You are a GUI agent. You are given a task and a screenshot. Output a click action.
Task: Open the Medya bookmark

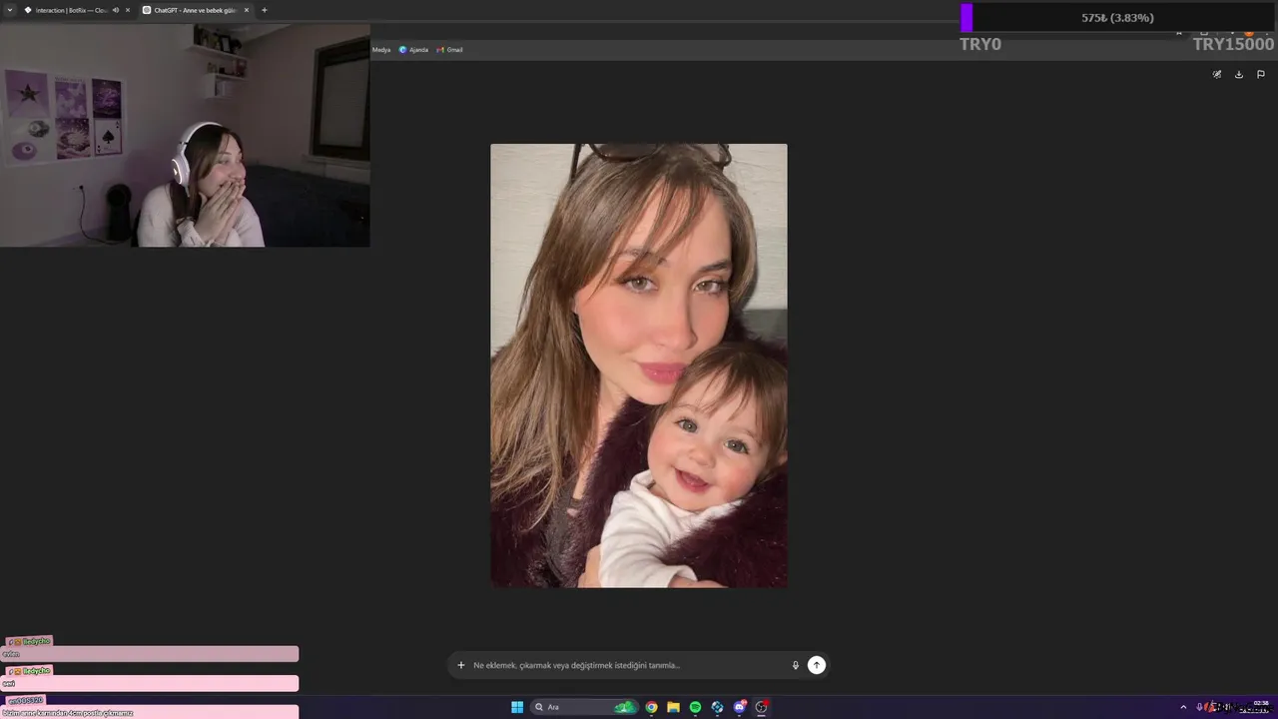381,49
